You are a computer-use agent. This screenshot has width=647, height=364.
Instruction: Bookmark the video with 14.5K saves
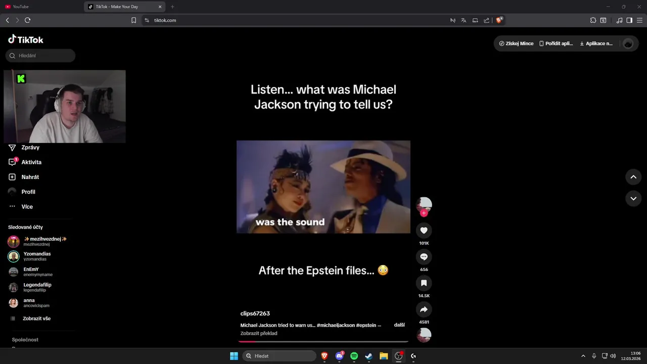(424, 283)
